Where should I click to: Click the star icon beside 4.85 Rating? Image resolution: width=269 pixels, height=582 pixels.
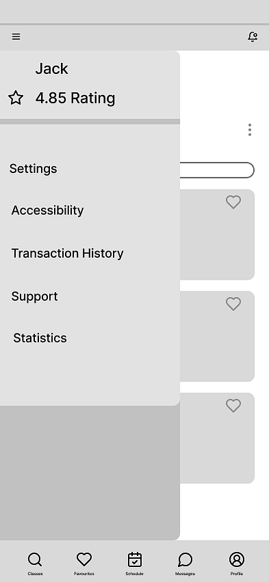(x=16, y=98)
